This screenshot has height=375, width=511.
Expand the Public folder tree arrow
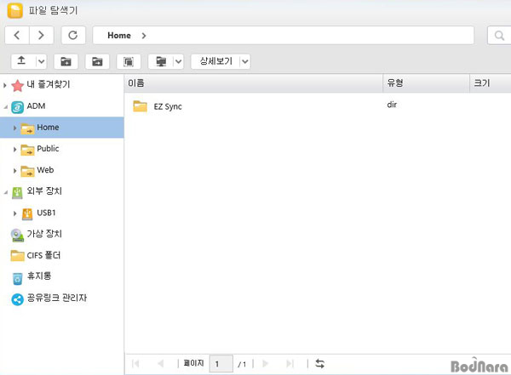click(14, 150)
